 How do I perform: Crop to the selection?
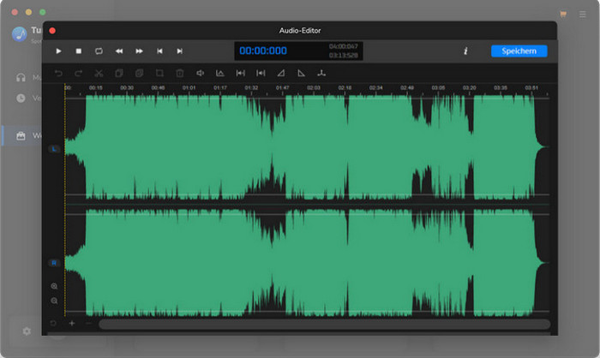[x=159, y=73]
